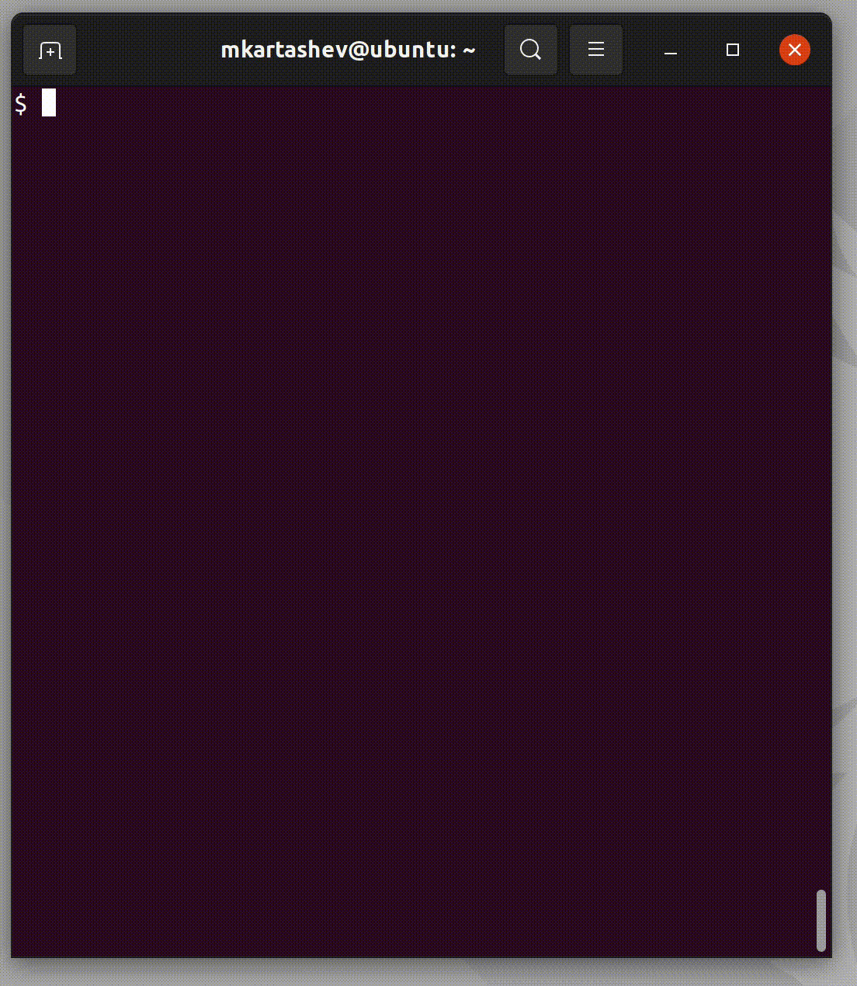The image size is (857, 986).
Task: Close the terminal with orange X
Action: (x=795, y=50)
